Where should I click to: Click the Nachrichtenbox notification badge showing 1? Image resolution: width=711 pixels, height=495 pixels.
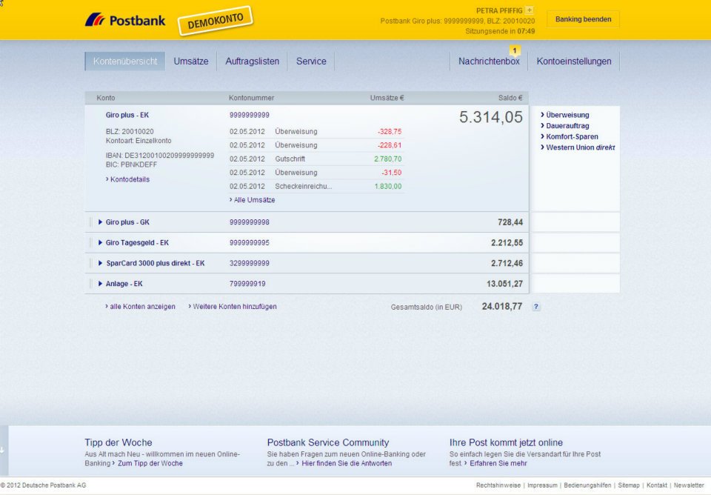coord(515,50)
